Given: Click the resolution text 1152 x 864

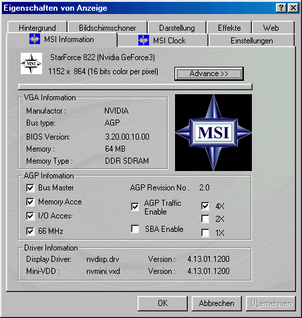Looking at the screenshot, I should tap(67, 71).
